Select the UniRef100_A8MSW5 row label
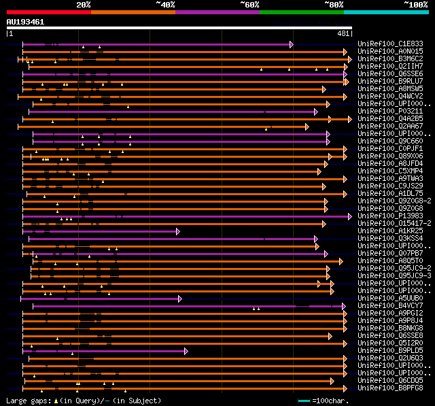This screenshot has height=406, width=435. coord(390,89)
